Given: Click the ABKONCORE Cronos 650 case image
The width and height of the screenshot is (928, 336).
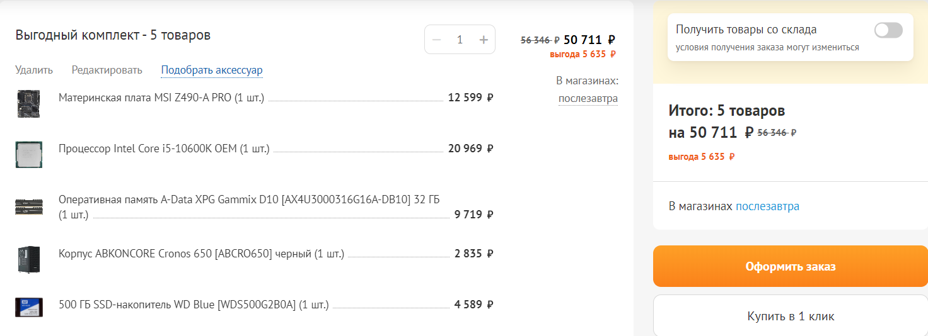Looking at the screenshot, I should [28, 259].
